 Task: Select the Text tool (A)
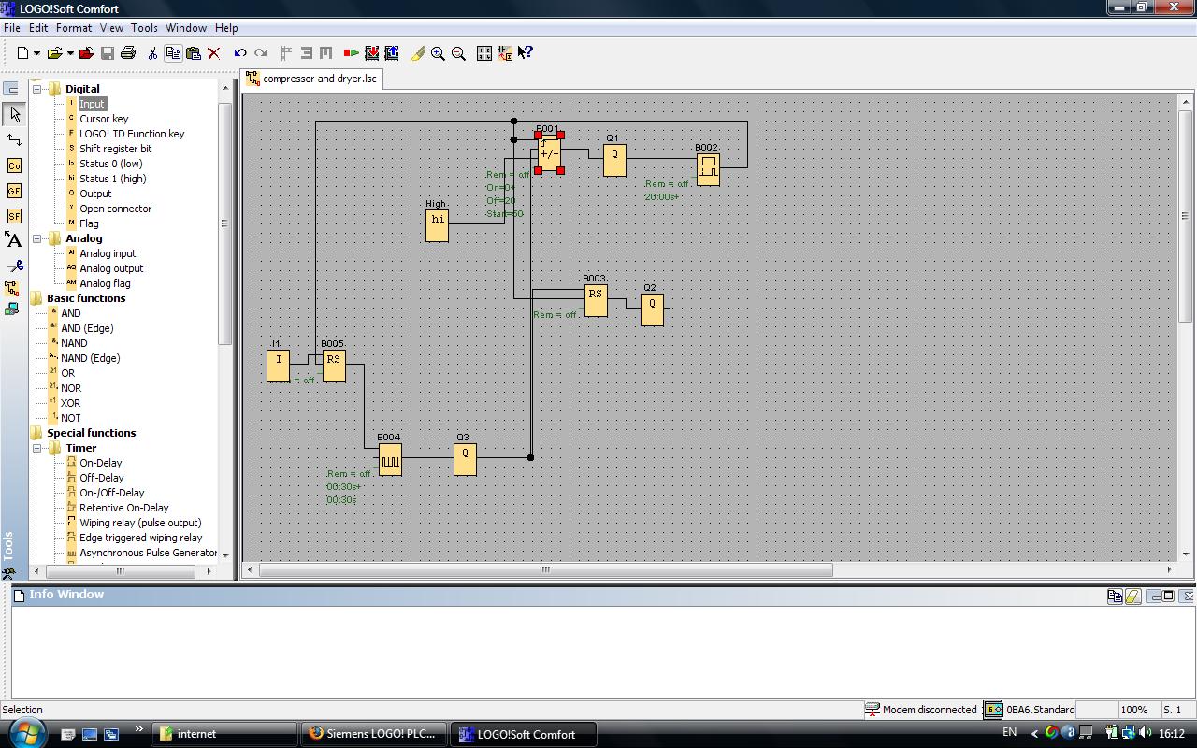tap(14, 240)
